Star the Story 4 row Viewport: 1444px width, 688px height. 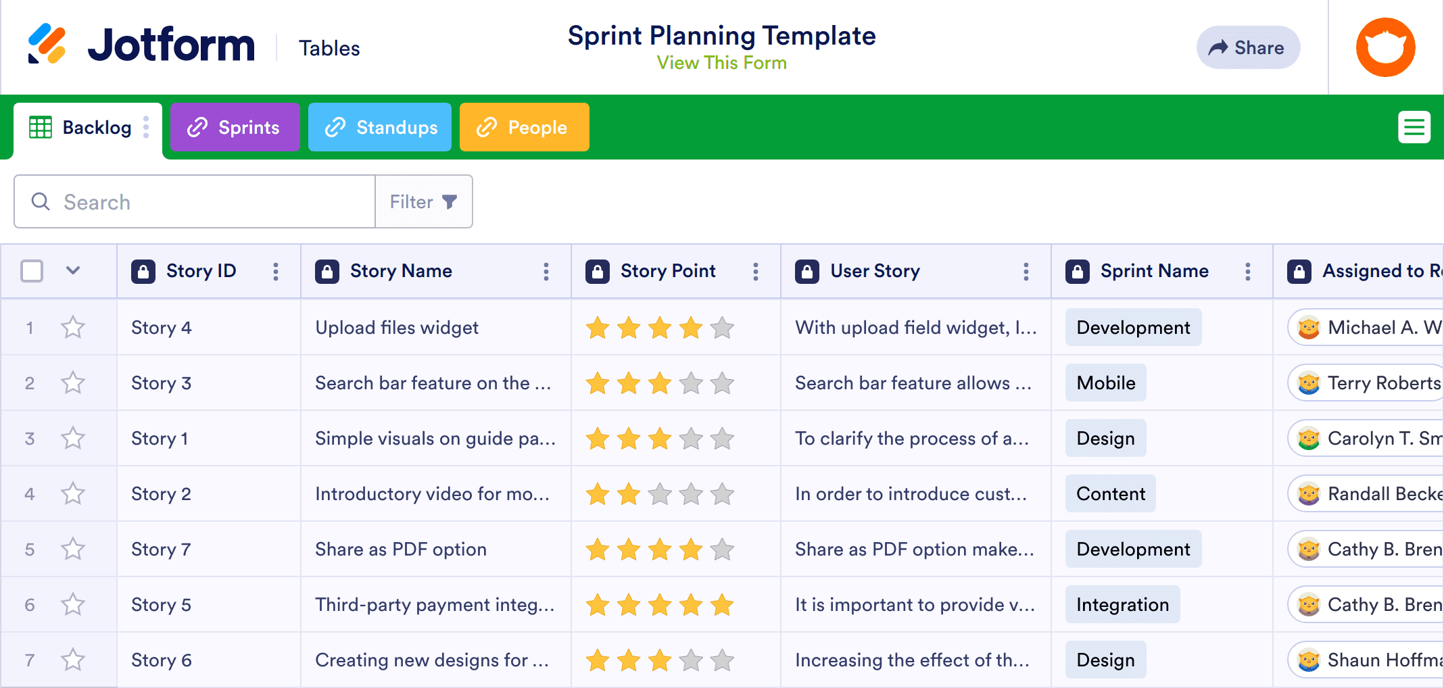(73, 328)
